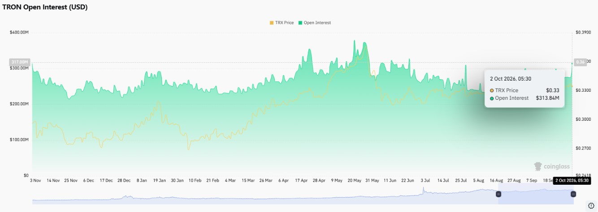Click the '17 Dec' date on the x-axis
The height and width of the screenshot is (212, 598).
click(106, 181)
